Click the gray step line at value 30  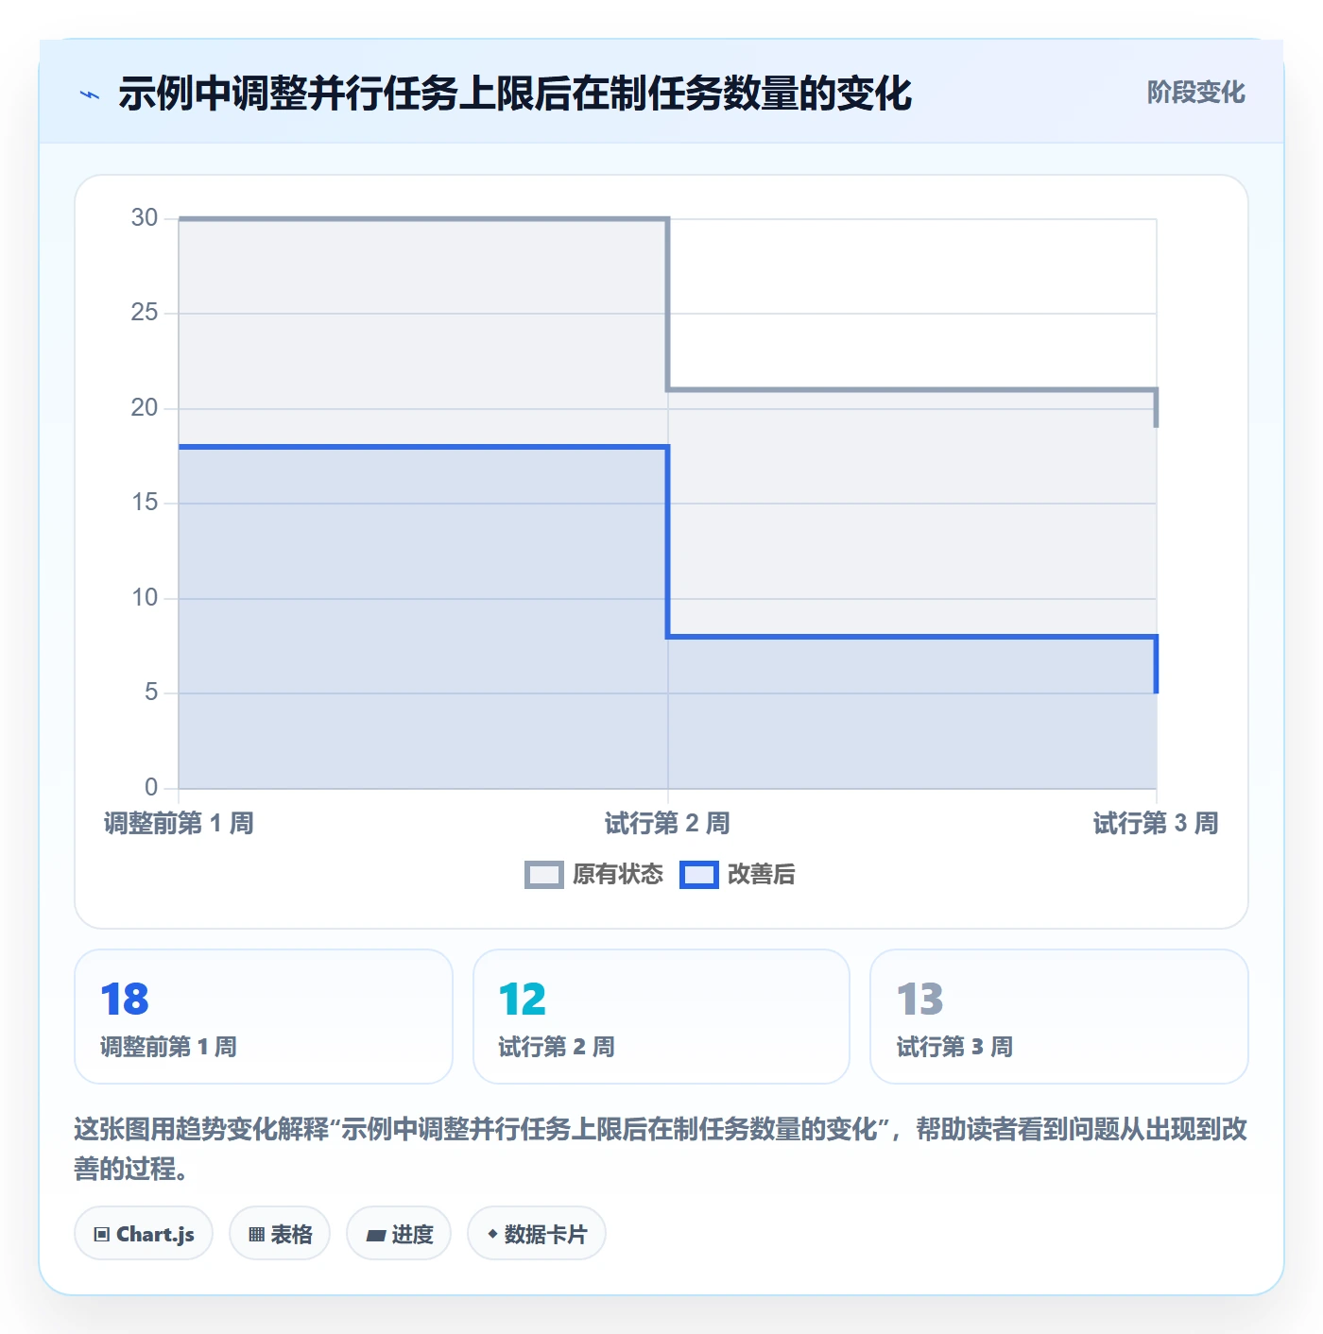(x=423, y=219)
